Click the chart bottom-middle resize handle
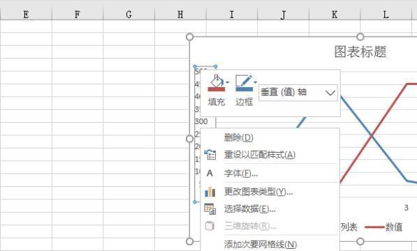The height and width of the screenshot is (251, 417). 360,241
